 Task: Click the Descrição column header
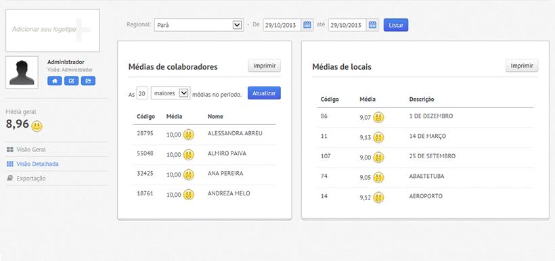coord(422,99)
